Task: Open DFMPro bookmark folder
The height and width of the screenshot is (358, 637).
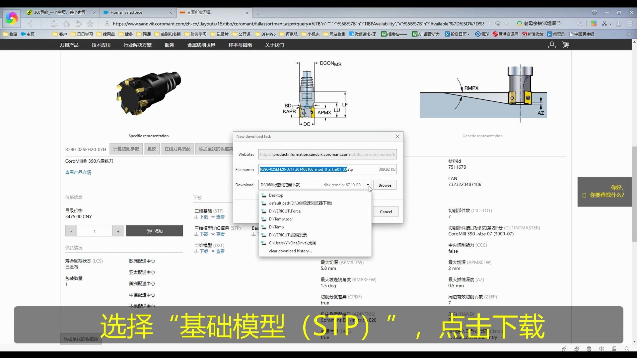Action: (265, 34)
